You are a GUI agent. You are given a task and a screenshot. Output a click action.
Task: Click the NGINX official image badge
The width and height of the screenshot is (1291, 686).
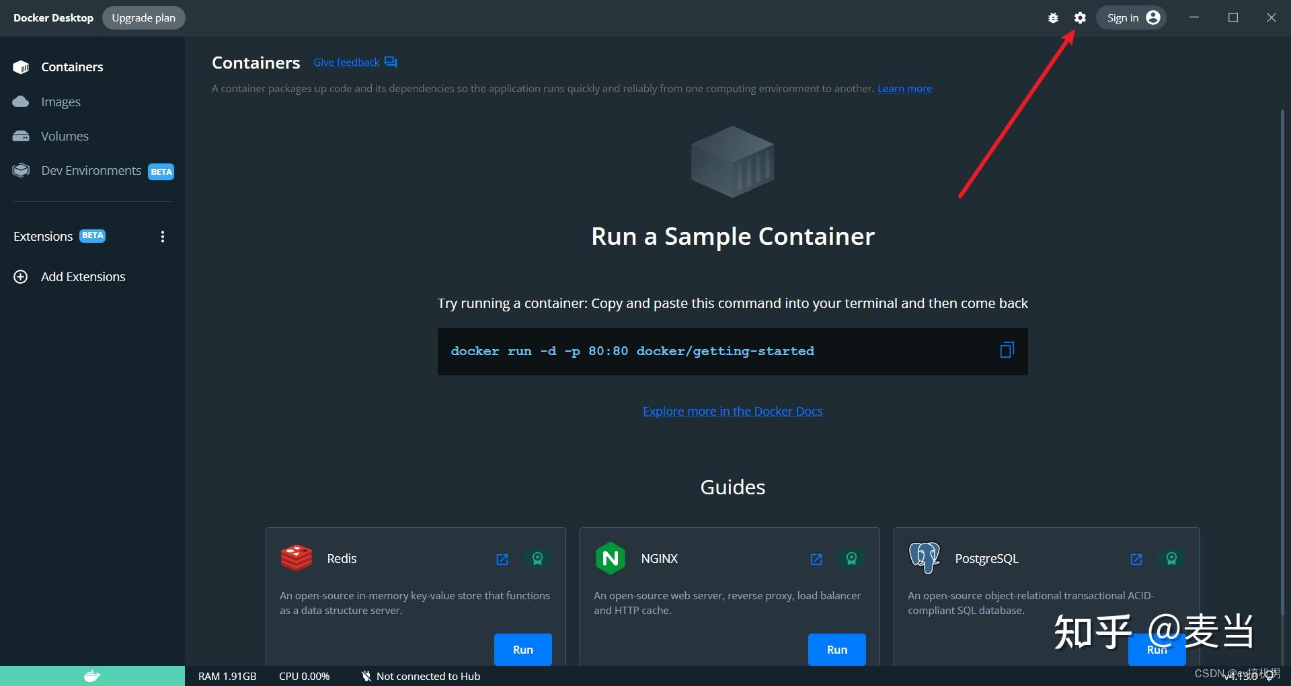pyautogui.click(x=851, y=558)
